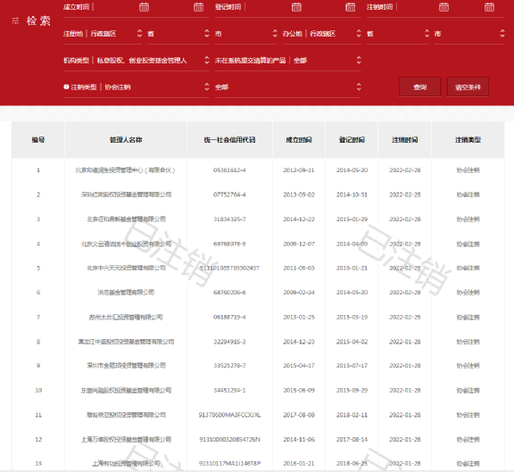Select credit code 69768078-9

(229, 244)
